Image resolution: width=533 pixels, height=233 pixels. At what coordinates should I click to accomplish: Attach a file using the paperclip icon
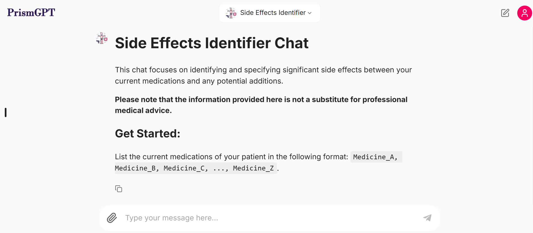(112, 218)
